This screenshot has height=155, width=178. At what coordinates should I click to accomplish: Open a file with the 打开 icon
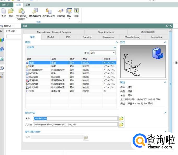click(x=11, y=11)
